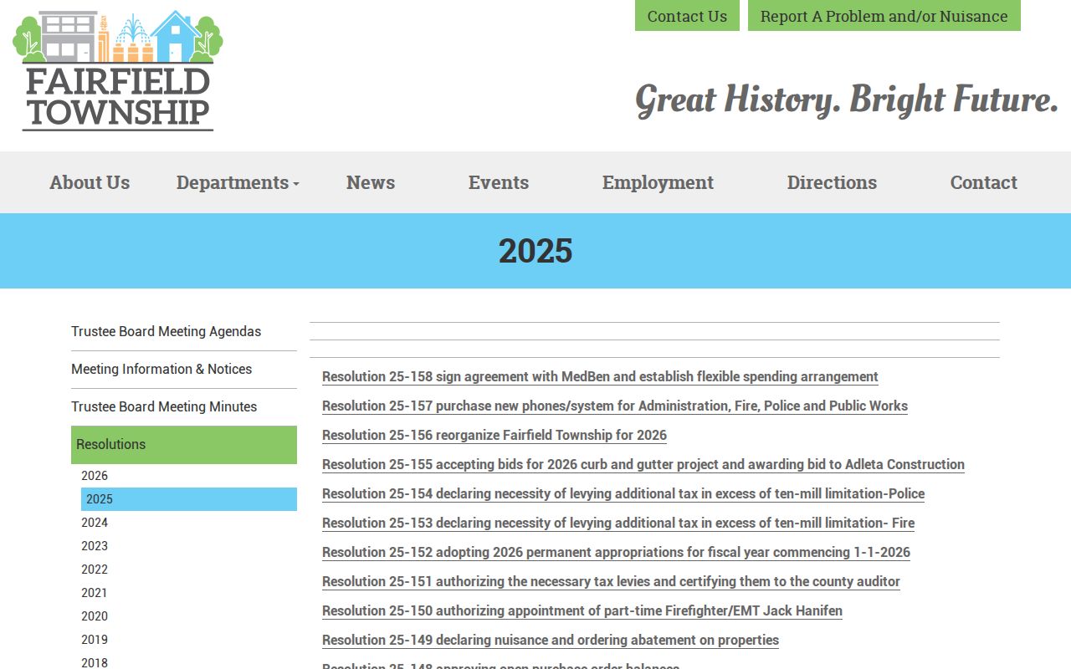
Task: Select 2025 in the resolutions sidebar
Action: [x=189, y=499]
